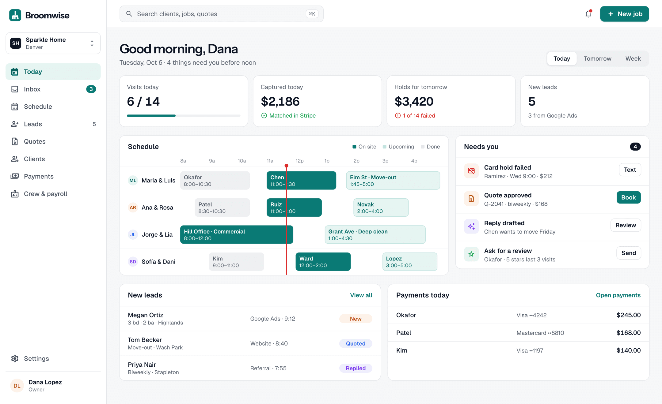
Task: Open payments link
Action: (618, 295)
